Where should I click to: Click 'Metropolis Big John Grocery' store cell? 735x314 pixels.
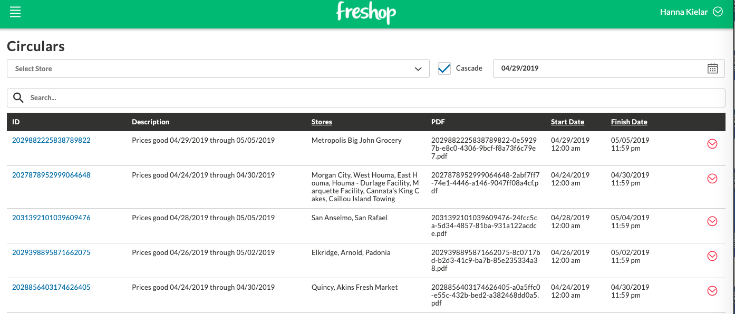pos(356,140)
